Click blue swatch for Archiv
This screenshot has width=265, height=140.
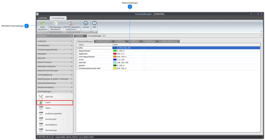coord(115,59)
